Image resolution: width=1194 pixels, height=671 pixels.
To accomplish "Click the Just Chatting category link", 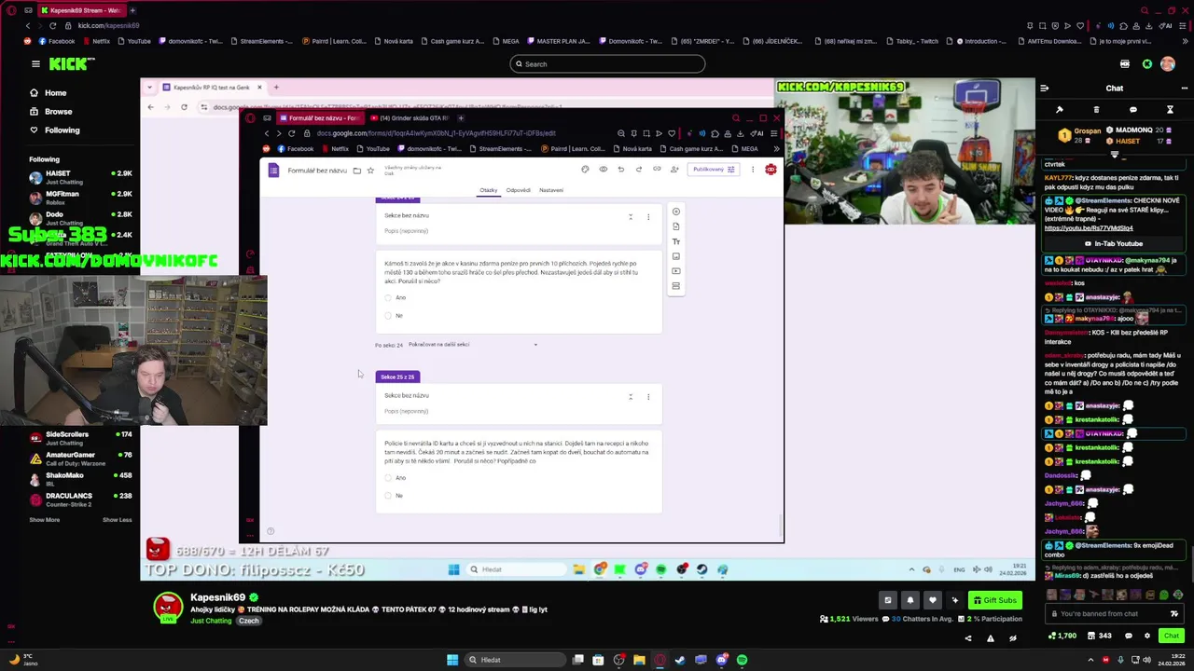I will pyautogui.click(x=211, y=621).
